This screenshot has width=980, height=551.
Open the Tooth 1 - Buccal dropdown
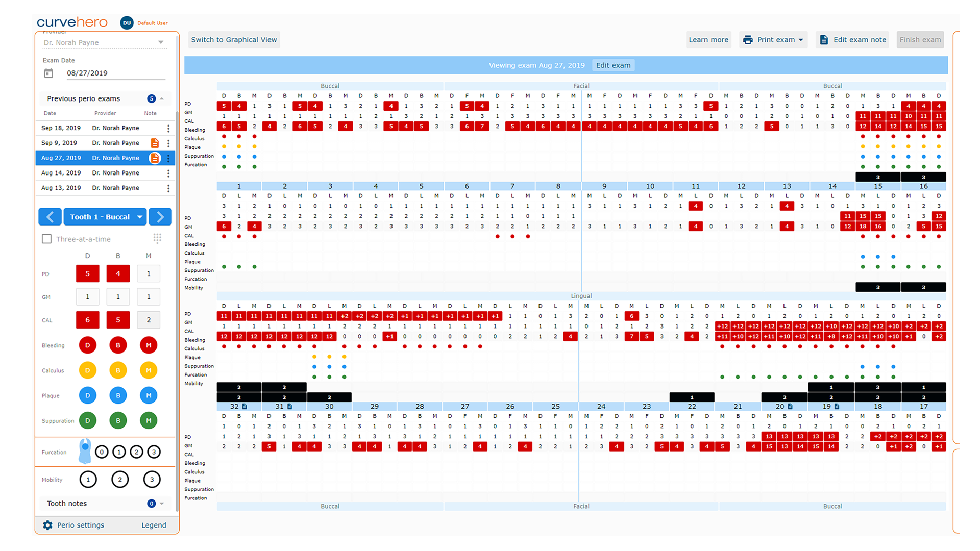[105, 217]
